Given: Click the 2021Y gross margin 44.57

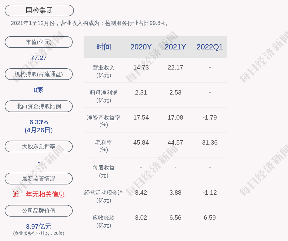Looking at the screenshot, I should point(175,142).
